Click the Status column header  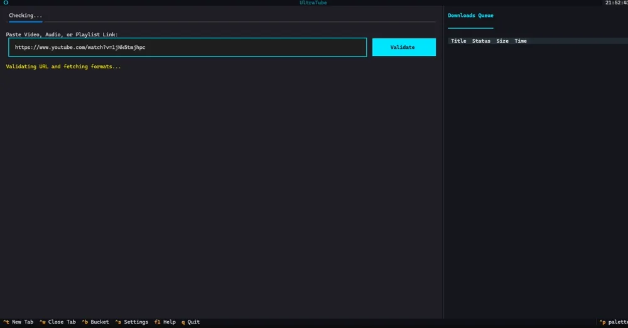[481, 41]
